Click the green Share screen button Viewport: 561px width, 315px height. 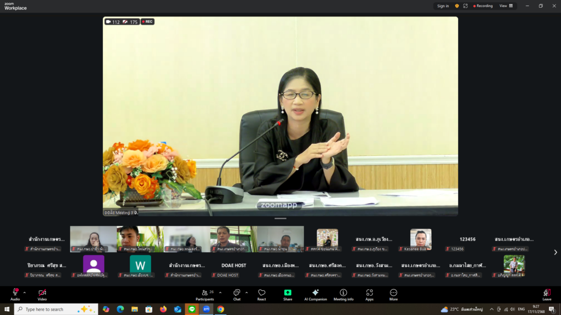(288, 294)
